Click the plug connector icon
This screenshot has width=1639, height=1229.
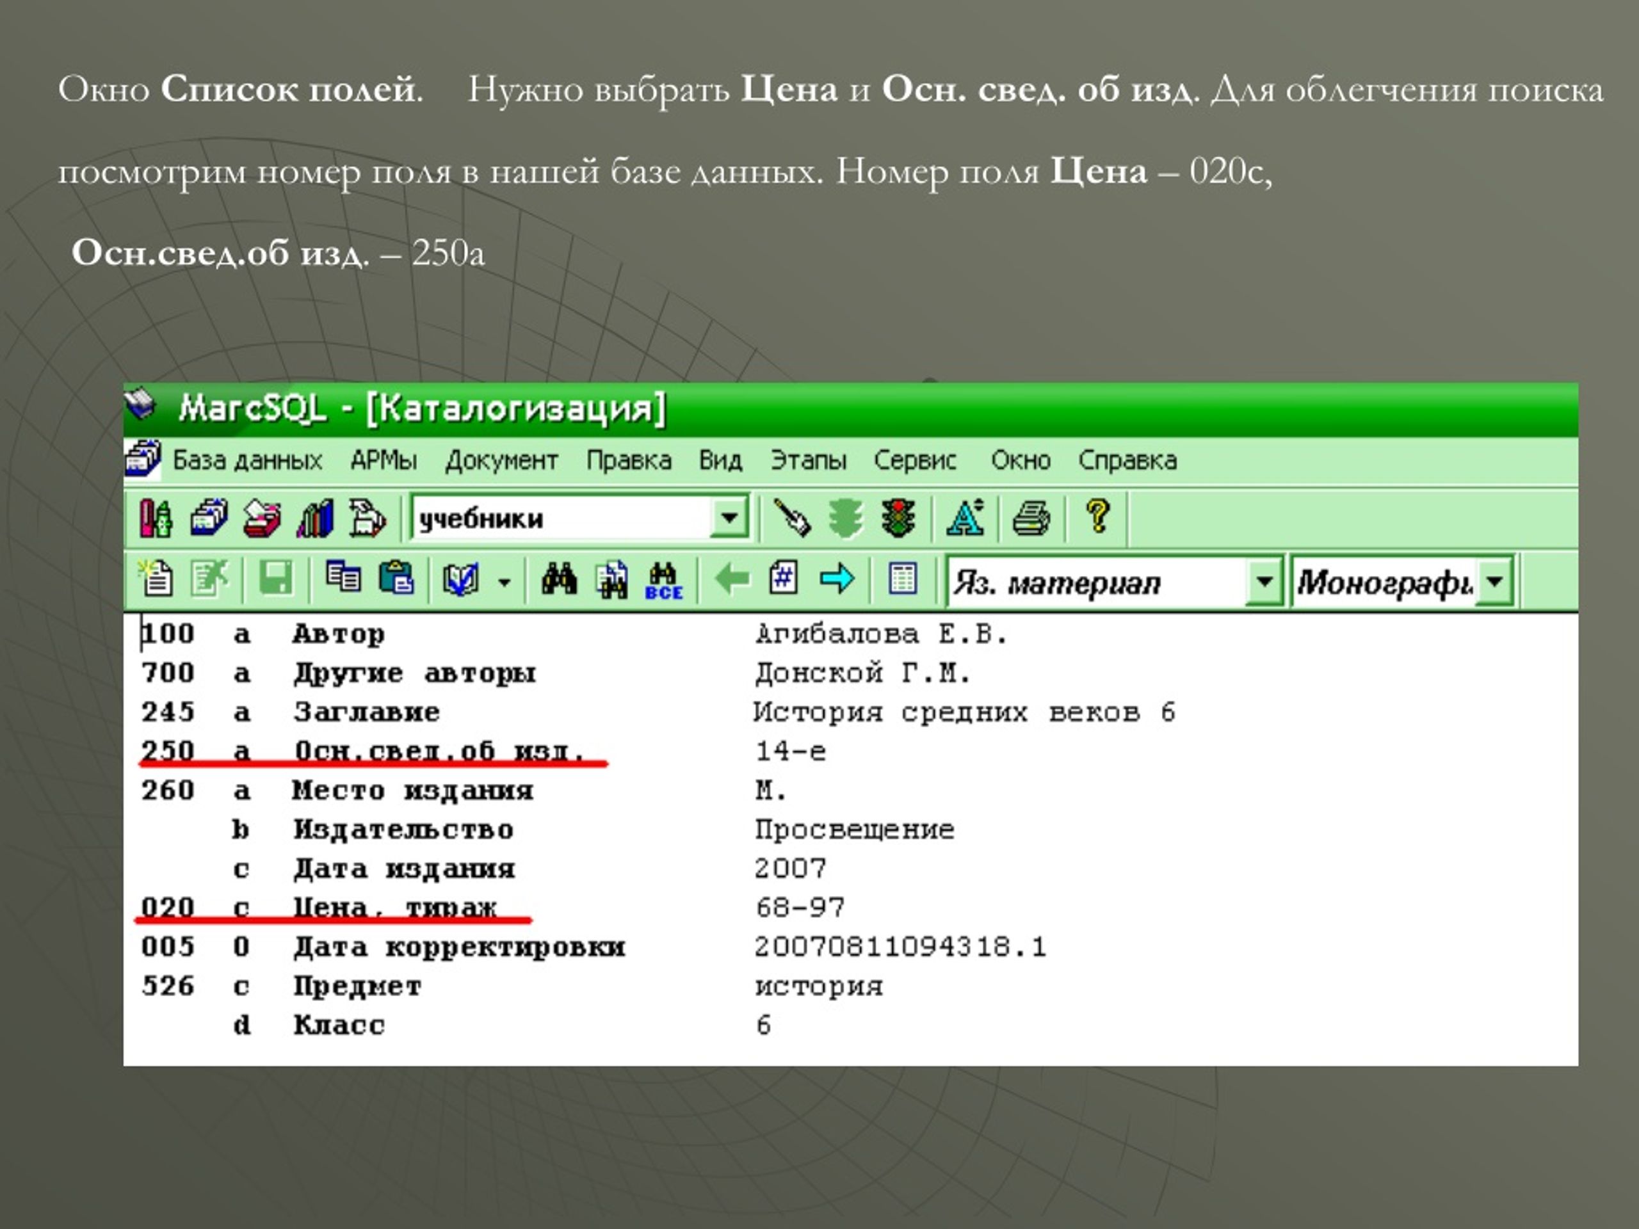[791, 518]
